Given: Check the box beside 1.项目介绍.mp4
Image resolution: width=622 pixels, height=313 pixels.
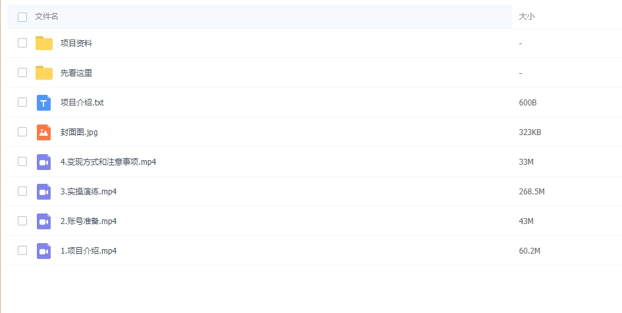Looking at the screenshot, I should pos(22,250).
